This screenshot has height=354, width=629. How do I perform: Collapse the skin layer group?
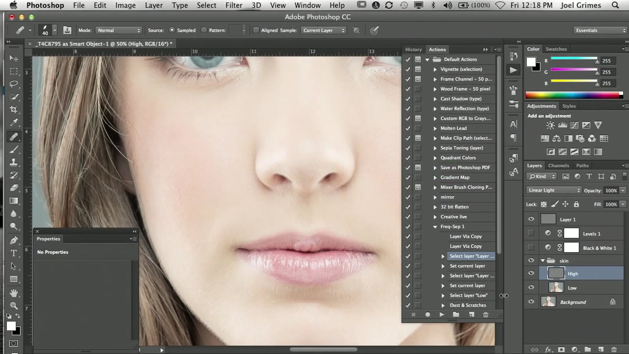coord(543,261)
